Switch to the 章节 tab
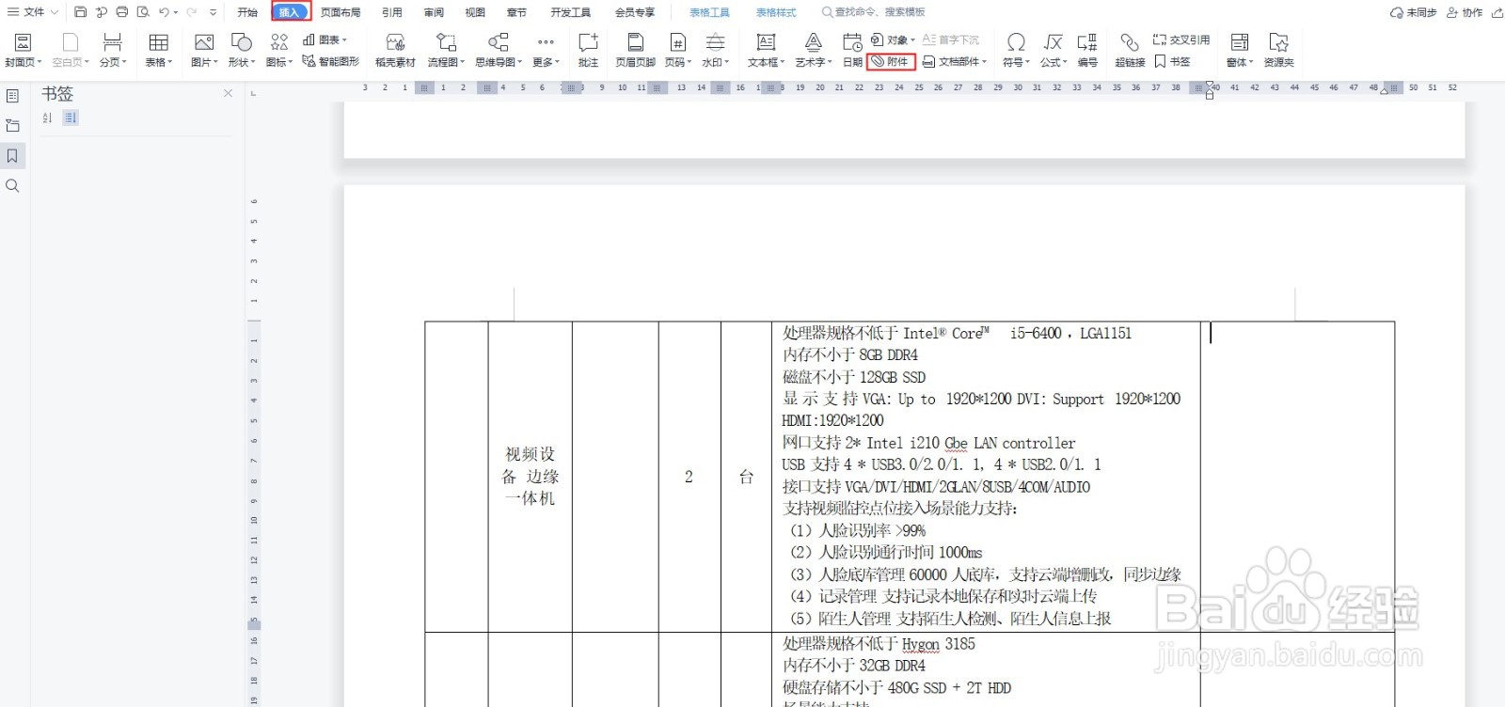The width and height of the screenshot is (1505, 707). (x=516, y=12)
